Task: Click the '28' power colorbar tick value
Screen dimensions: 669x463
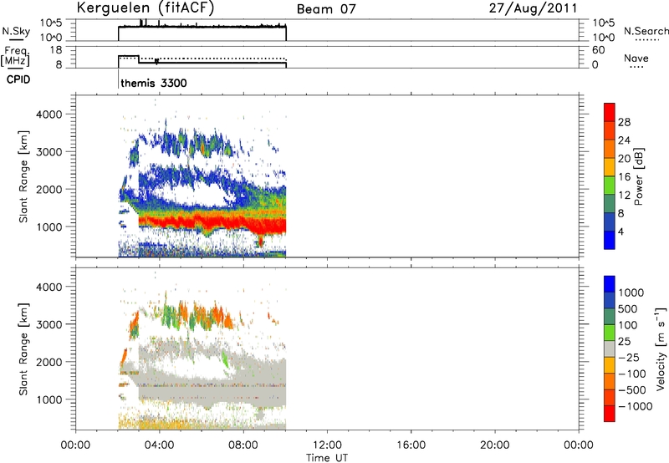Action: [x=624, y=122]
